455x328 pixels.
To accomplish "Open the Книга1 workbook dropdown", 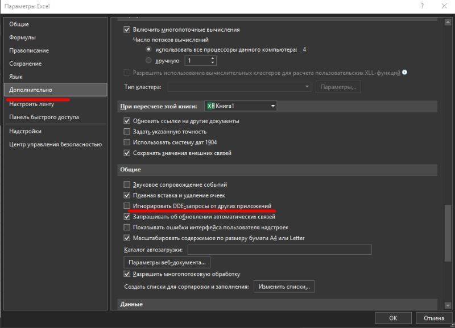I will [x=241, y=106].
